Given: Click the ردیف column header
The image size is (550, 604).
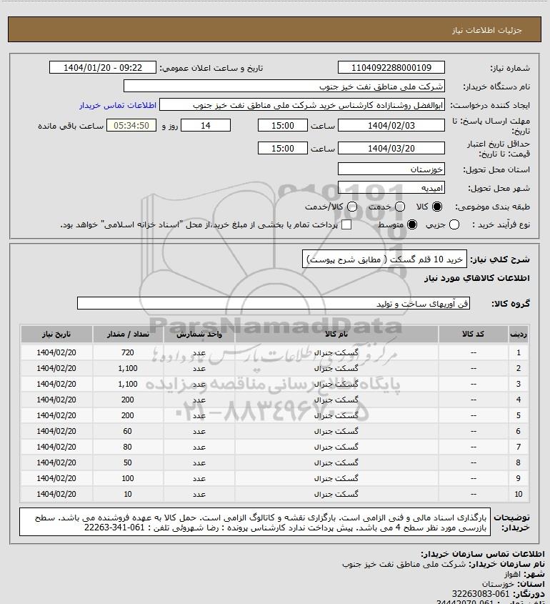Looking at the screenshot, I should 519,334.
